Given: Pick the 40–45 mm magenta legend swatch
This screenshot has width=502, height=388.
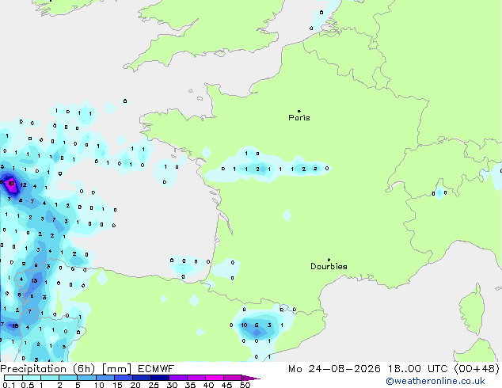Looking at the screenshot, I should 215,378.
